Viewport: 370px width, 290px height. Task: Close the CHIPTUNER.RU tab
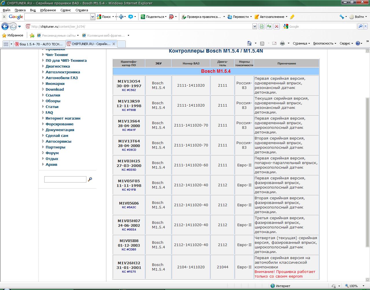pos(114,44)
